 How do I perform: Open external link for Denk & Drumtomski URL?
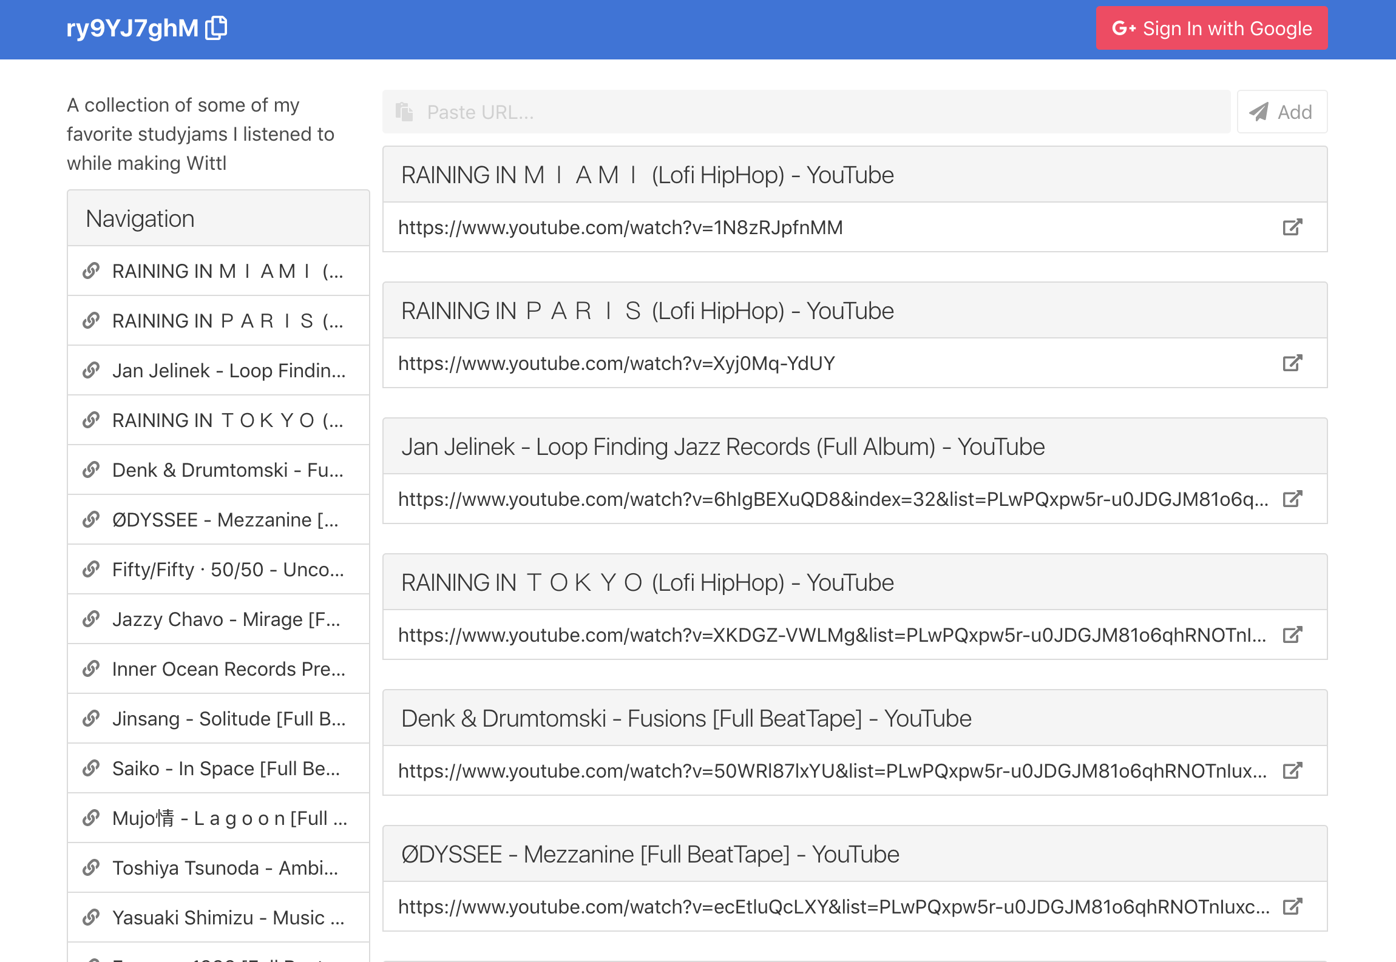point(1293,770)
